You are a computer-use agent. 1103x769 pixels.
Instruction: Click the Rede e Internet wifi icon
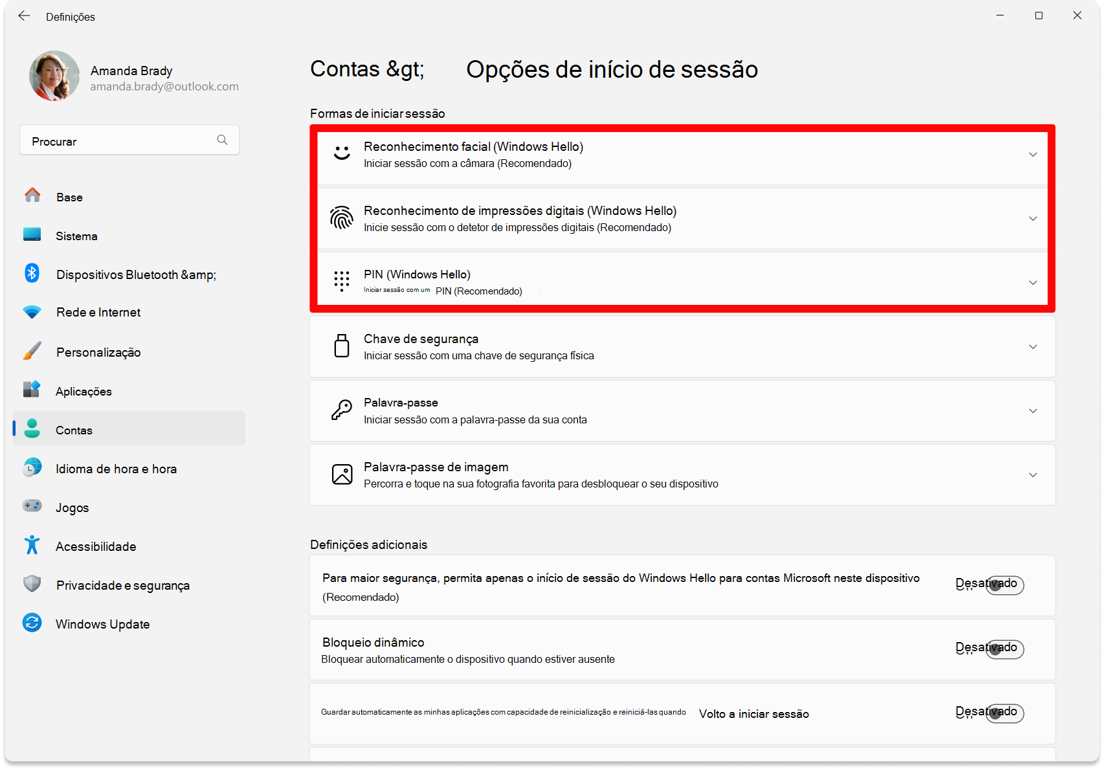[x=32, y=312]
